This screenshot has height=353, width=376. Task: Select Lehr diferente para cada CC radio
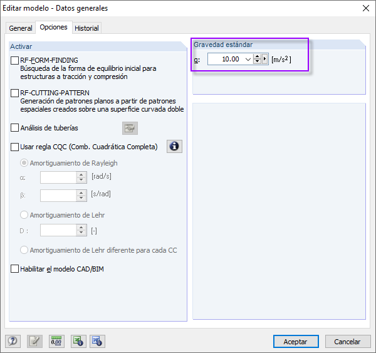(24, 250)
